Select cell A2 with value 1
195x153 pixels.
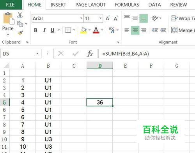pos(23,80)
